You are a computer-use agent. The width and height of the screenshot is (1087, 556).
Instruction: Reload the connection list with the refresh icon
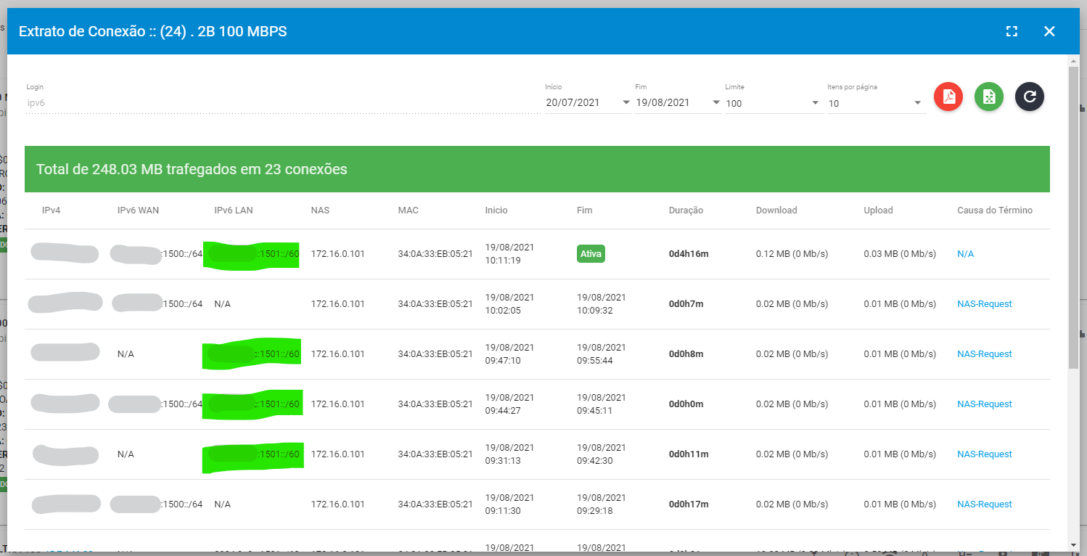[1029, 97]
